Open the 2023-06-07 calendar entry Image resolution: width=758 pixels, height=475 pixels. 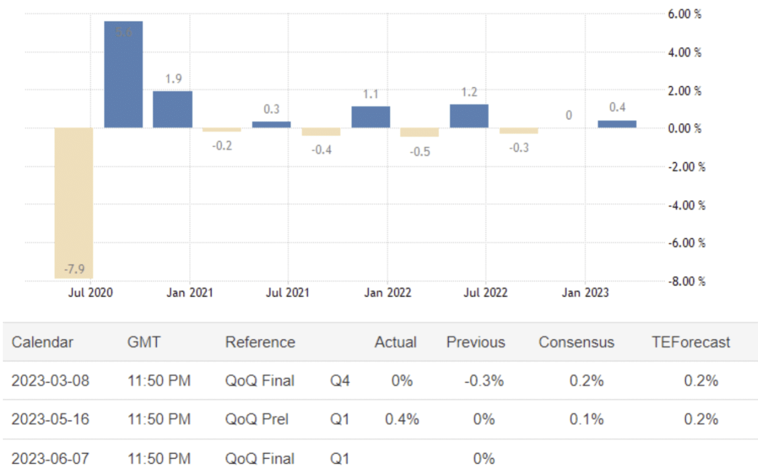click(50, 459)
